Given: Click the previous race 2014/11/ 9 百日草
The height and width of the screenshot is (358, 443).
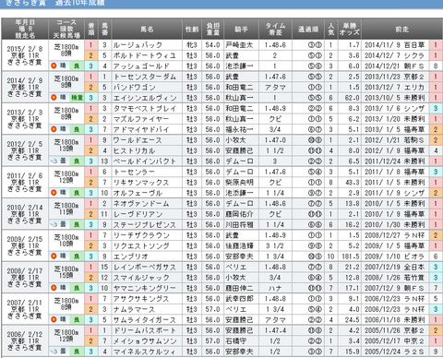Looking at the screenshot, I should pyautogui.click(x=395, y=45).
